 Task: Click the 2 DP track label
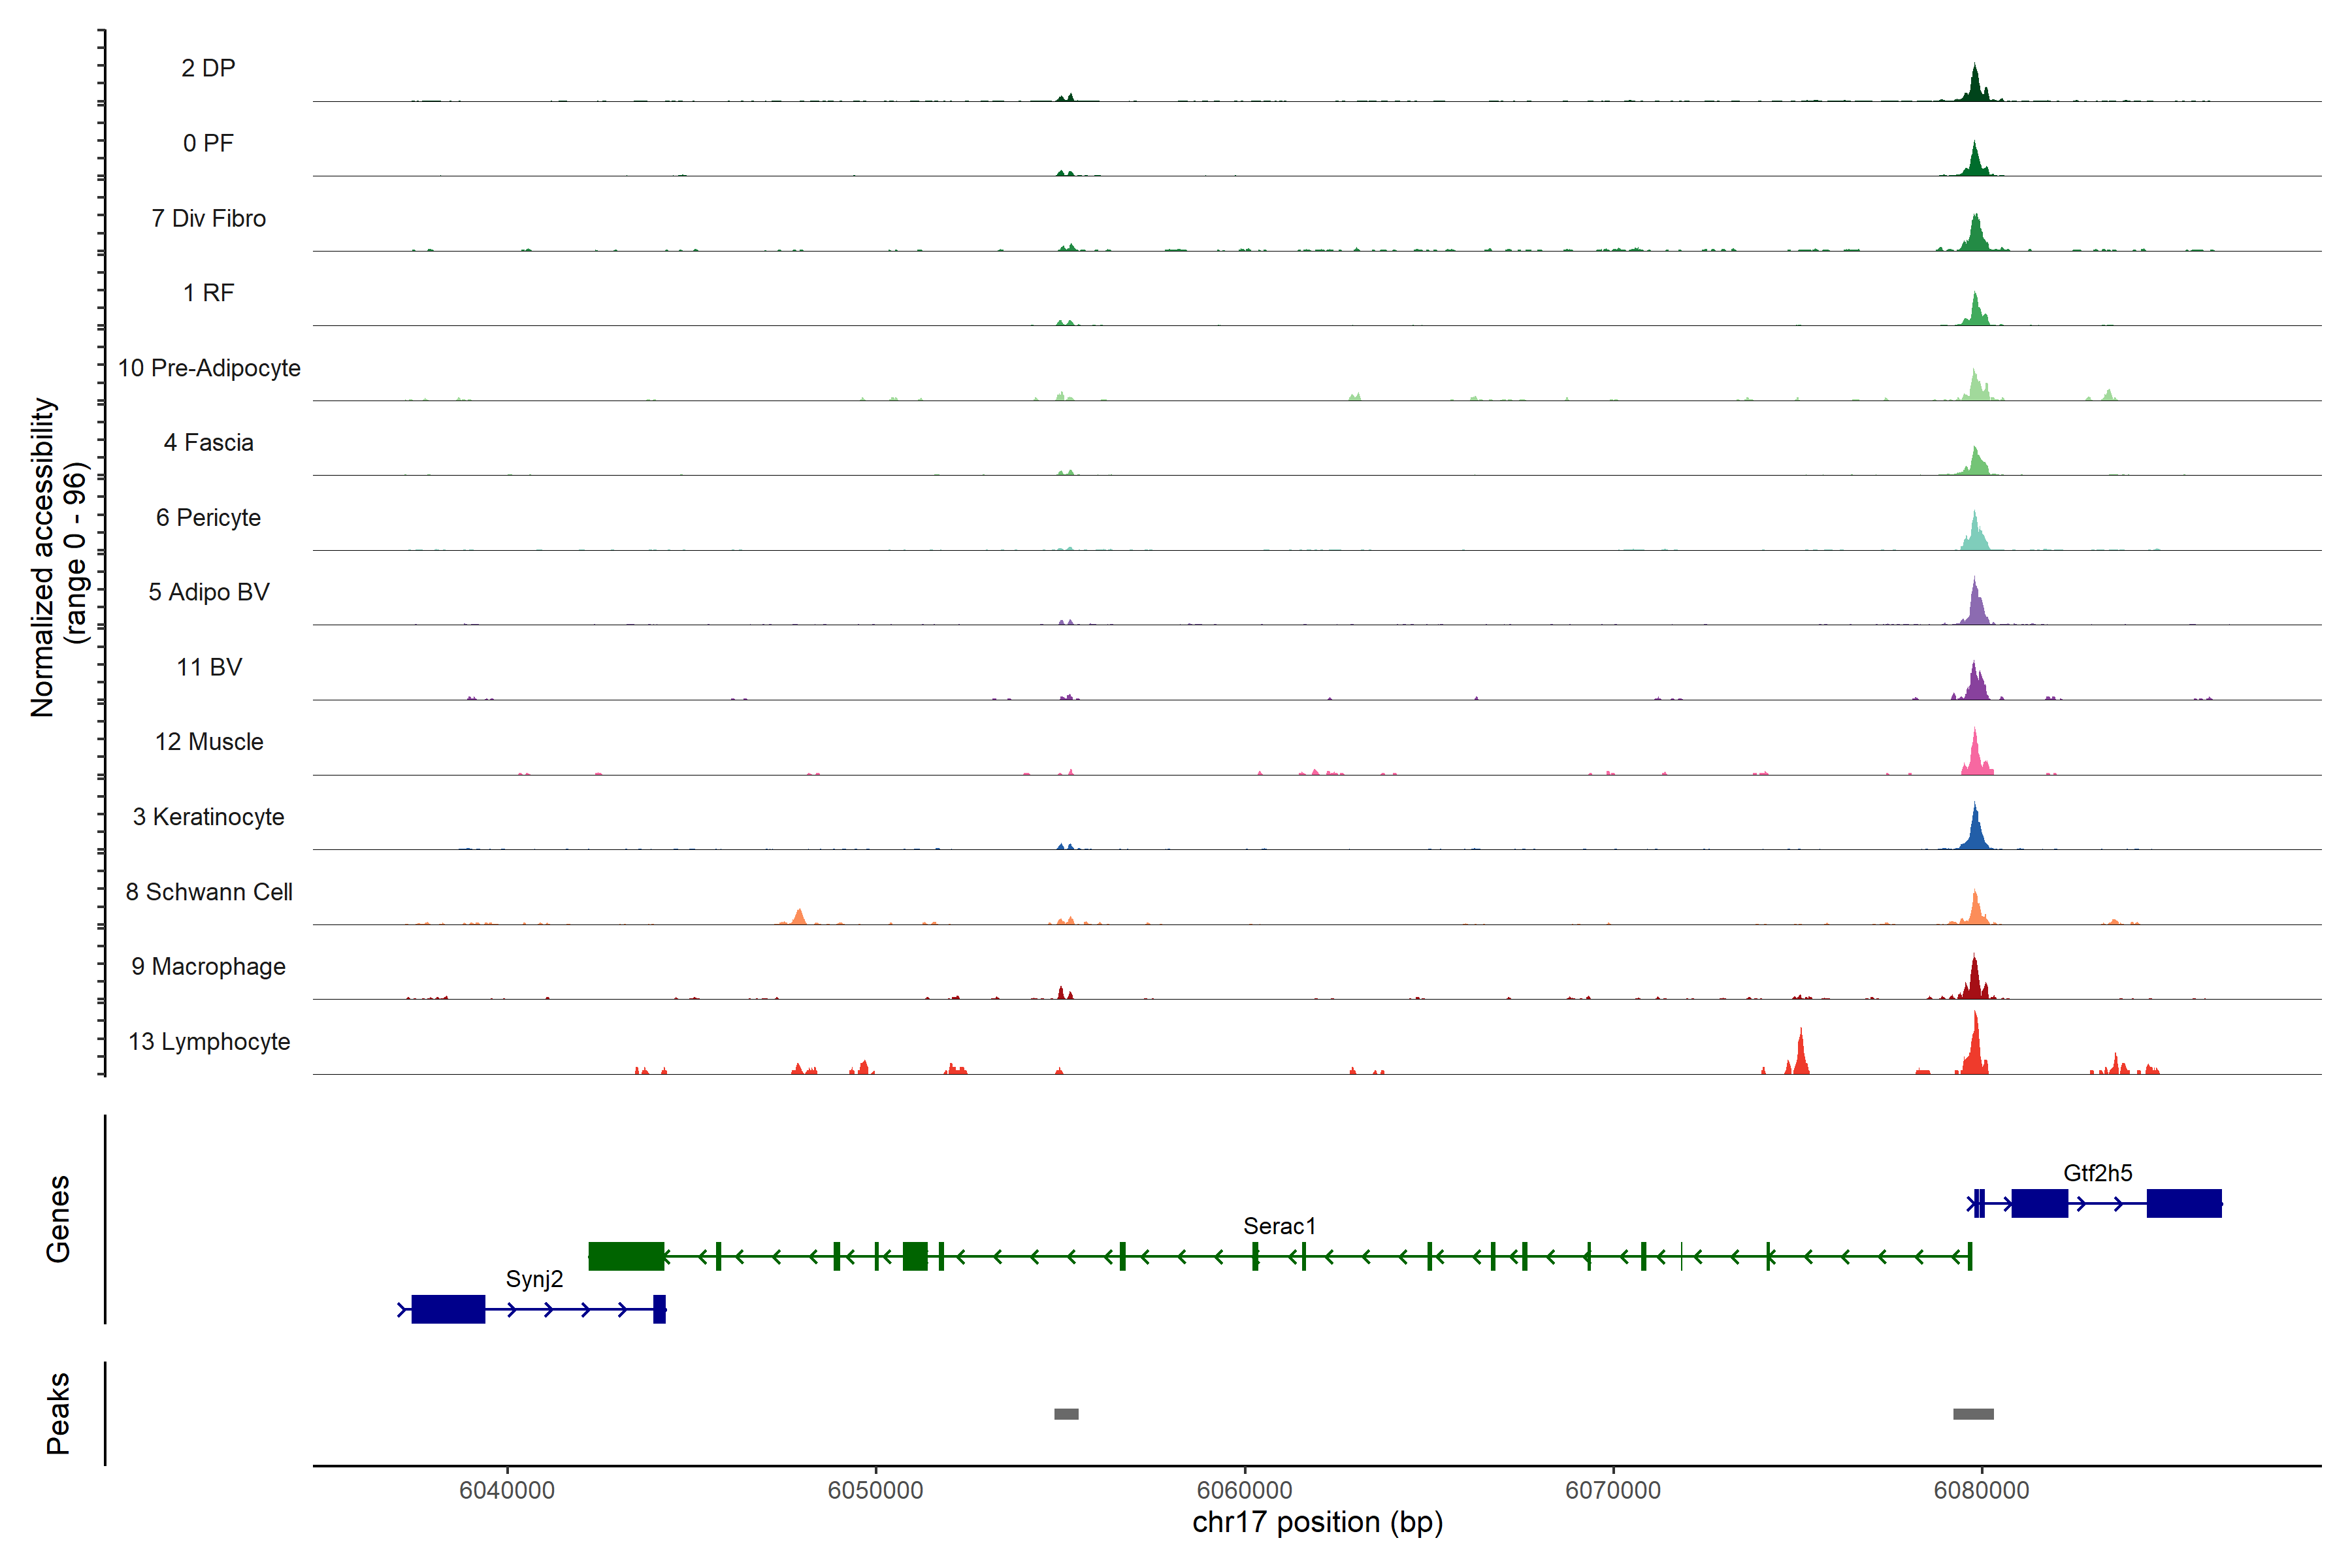(x=208, y=68)
